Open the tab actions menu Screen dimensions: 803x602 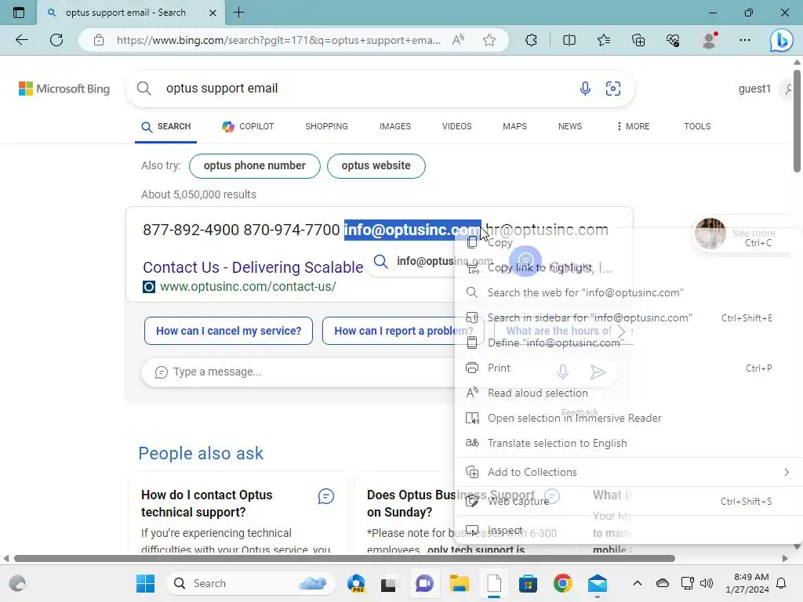(19, 13)
